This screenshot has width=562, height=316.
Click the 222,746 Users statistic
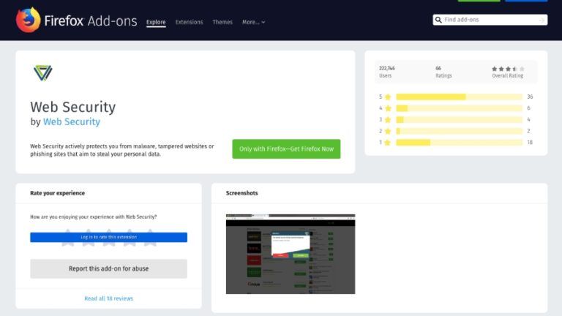tap(386, 72)
